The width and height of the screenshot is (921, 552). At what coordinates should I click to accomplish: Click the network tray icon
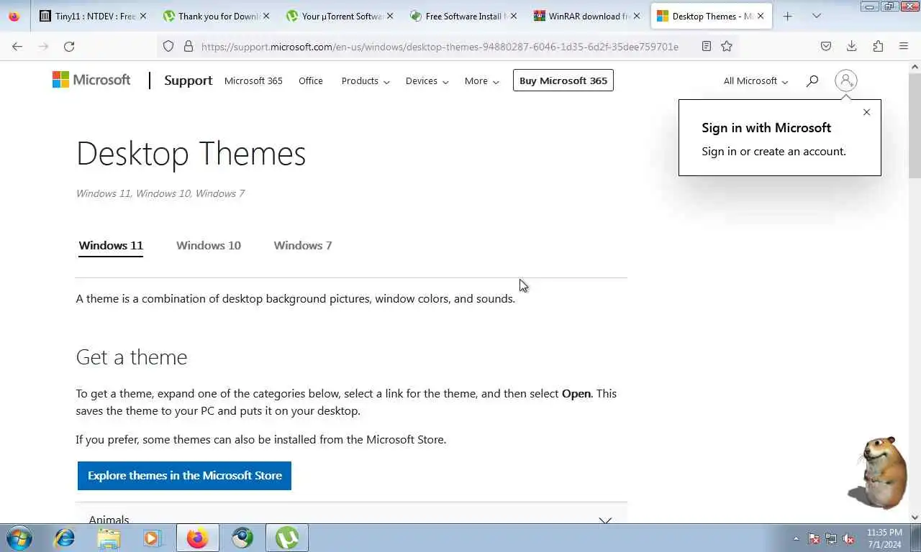[831, 538]
